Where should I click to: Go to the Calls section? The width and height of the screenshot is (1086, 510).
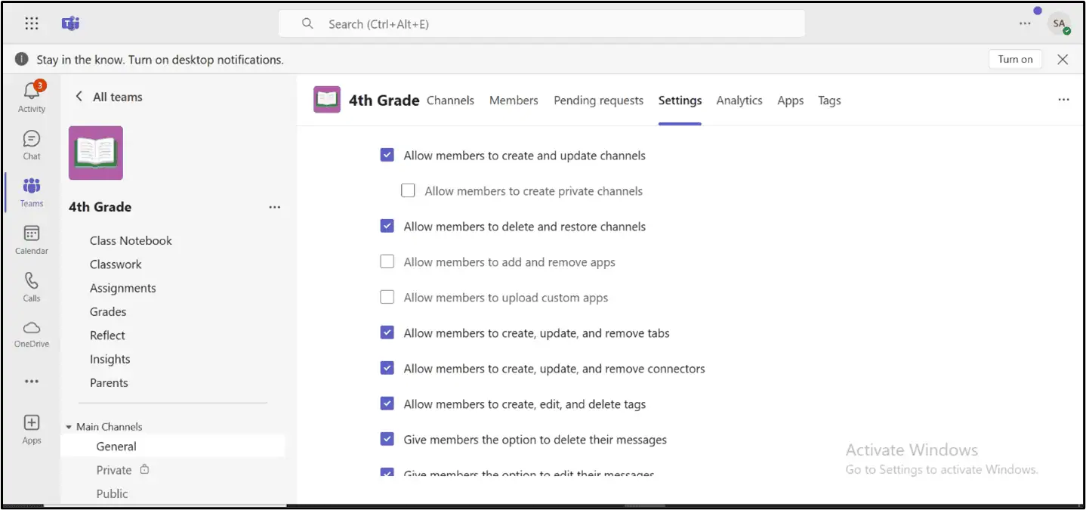point(31,286)
